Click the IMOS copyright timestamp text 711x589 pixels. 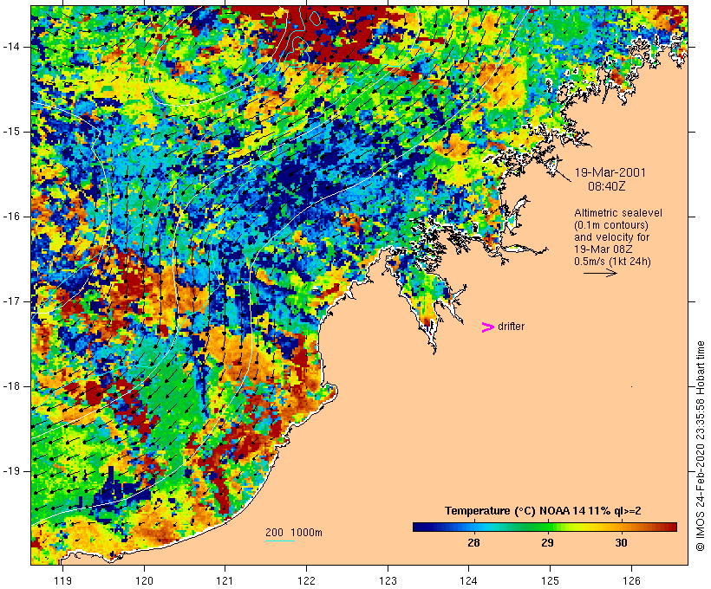[700, 446]
